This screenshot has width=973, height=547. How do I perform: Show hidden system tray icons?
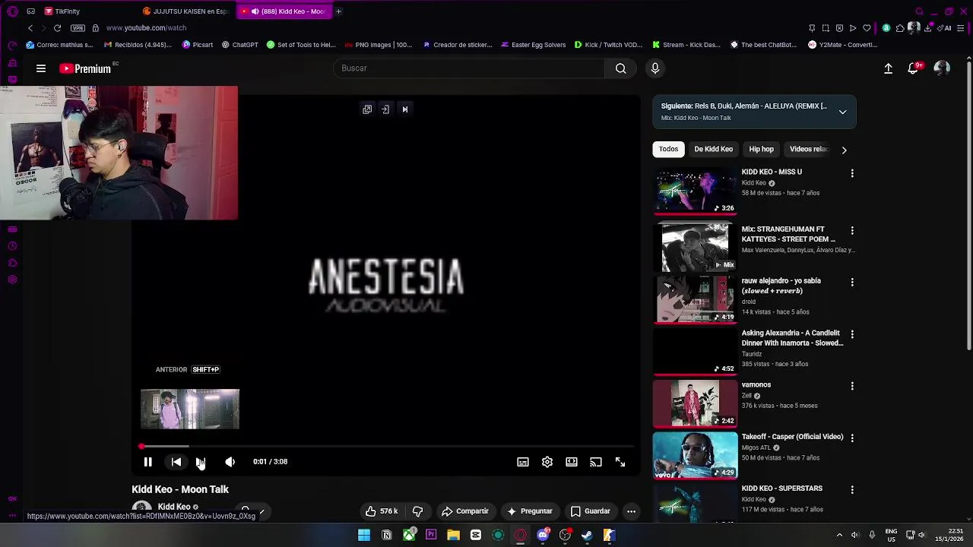pos(839,536)
